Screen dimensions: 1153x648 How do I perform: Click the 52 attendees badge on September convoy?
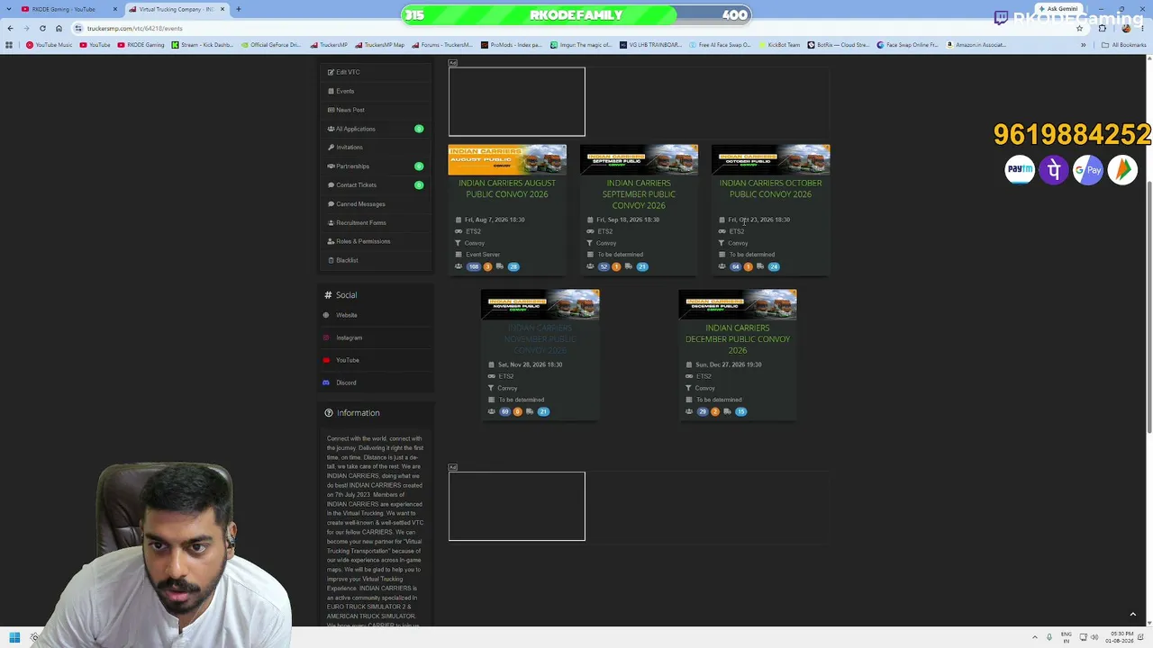click(x=604, y=266)
